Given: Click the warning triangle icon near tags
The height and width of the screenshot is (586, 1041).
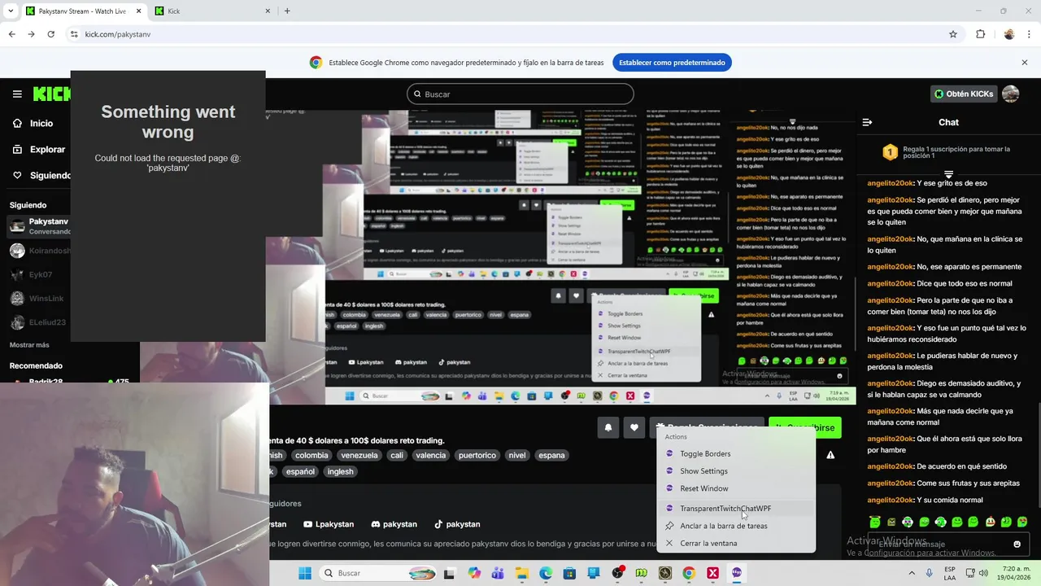Looking at the screenshot, I should click(830, 455).
